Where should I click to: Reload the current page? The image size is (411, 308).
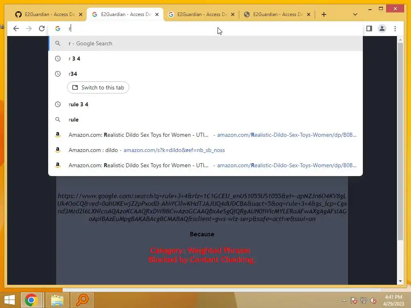[x=42, y=28]
